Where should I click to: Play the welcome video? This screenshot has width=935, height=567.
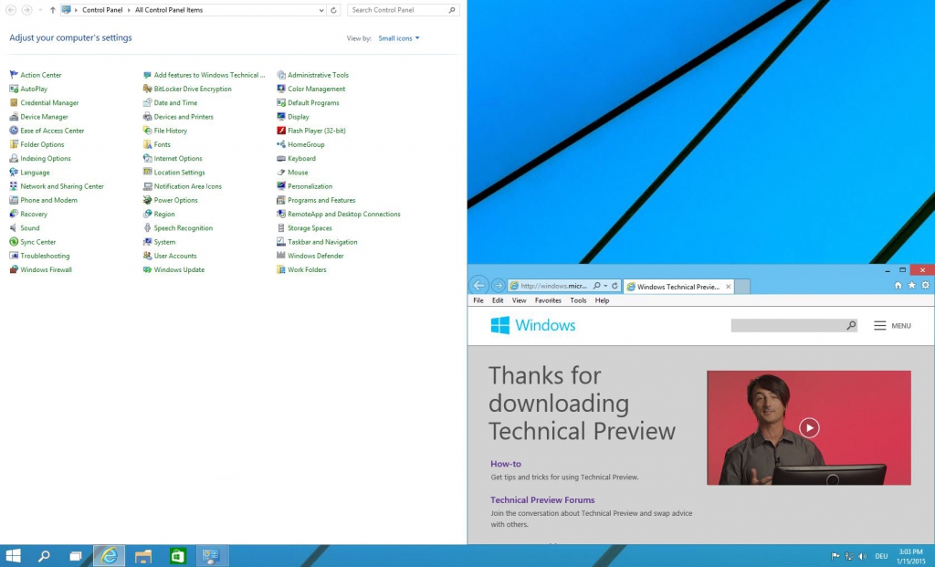(809, 427)
